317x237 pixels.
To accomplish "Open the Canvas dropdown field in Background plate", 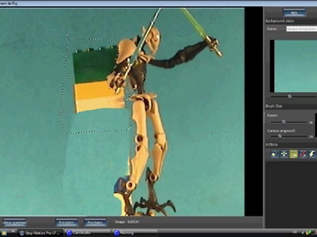I will tap(301, 29).
